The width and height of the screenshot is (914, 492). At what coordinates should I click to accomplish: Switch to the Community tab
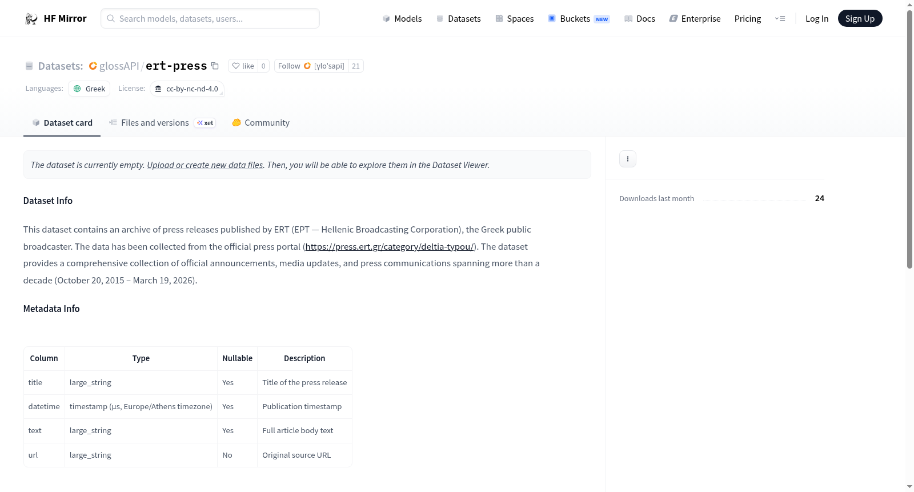coord(260,123)
